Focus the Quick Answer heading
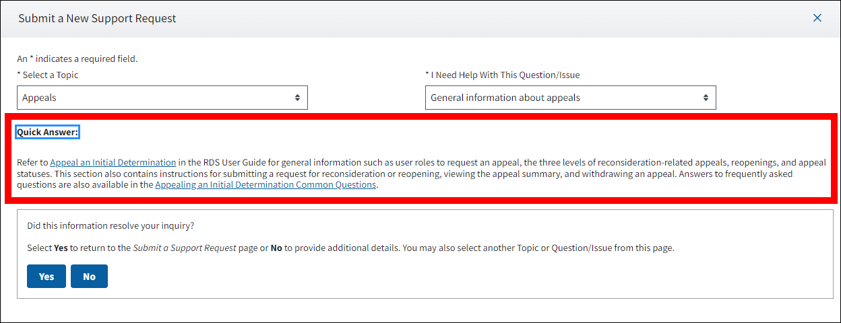The image size is (841, 323). (48, 132)
